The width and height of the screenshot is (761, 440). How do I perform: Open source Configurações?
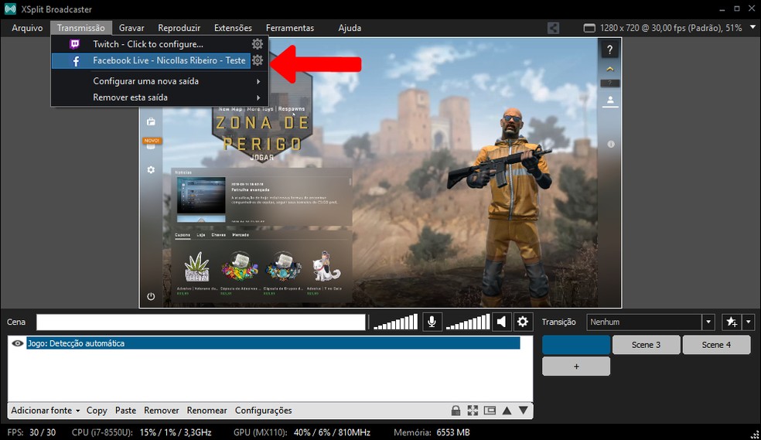tap(264, 411)
